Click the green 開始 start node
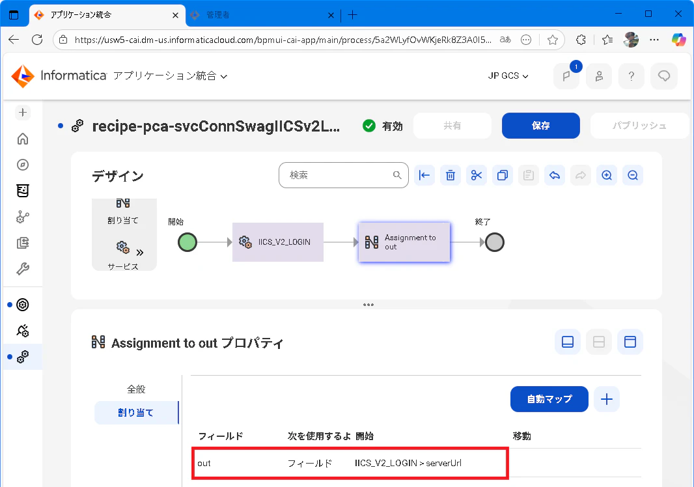This screenshot has height=487, width=694. coord(187,242)
